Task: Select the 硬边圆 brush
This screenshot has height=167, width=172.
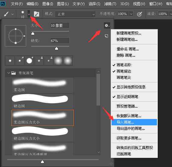Action: [42, 101]
